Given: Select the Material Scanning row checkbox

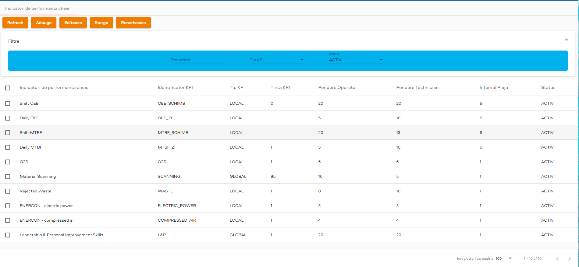Looking at the screenshot, I should tap(8, 177).
